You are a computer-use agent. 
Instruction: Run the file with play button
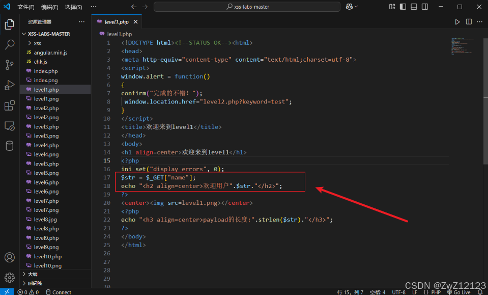click(x=457, y=22)
